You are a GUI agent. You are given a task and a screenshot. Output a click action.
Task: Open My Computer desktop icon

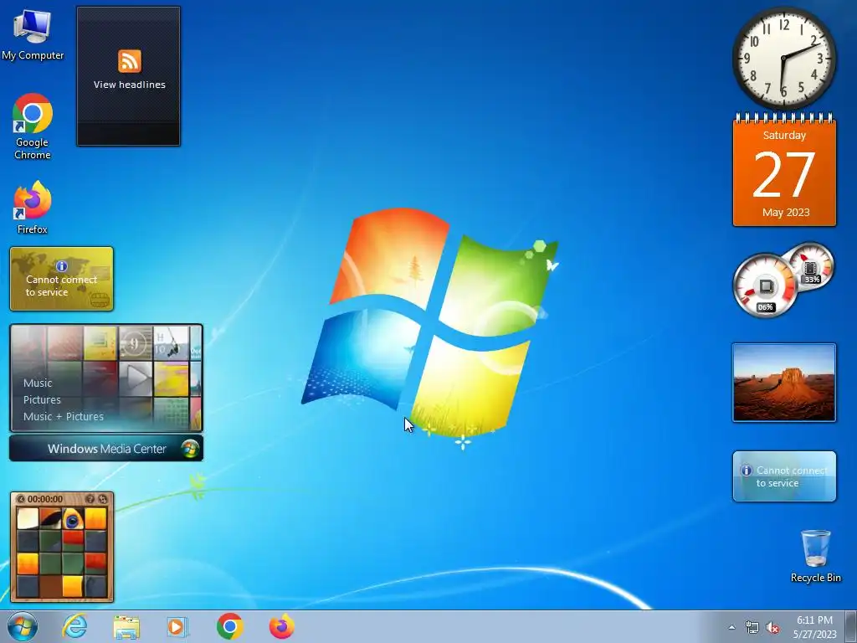[33, 35]
